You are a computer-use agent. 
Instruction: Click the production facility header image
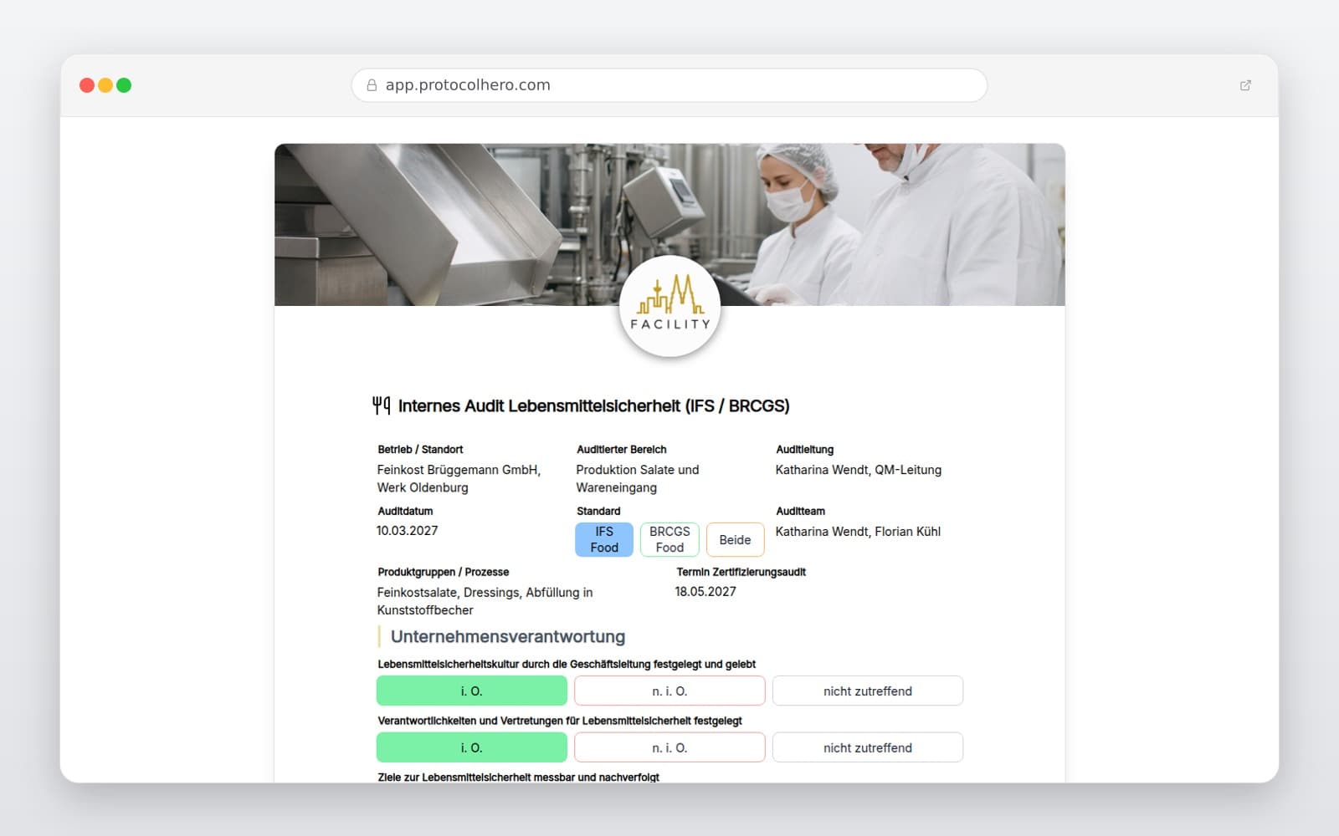point(669,224)
